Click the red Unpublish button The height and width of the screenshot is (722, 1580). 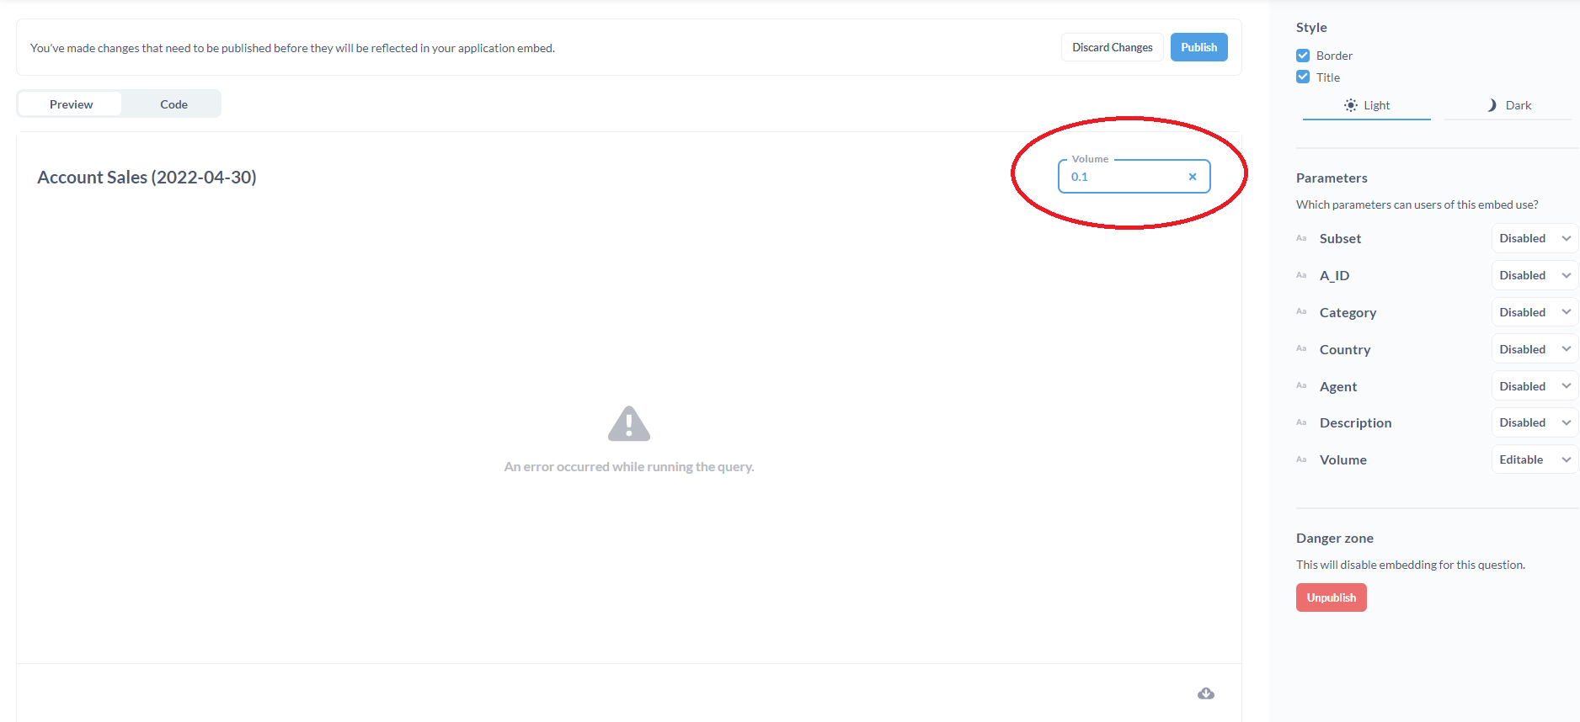pos(1332,597)
